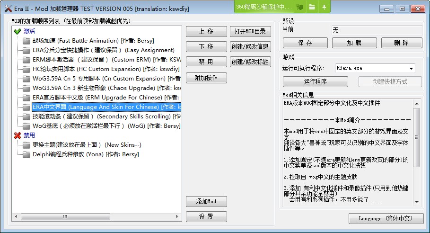This screenshot has height=233, width=430.
Task: Select ERM脚本激活器 (Custom ERM) mod
Action: pyautogui.click(x=107, y=60)
